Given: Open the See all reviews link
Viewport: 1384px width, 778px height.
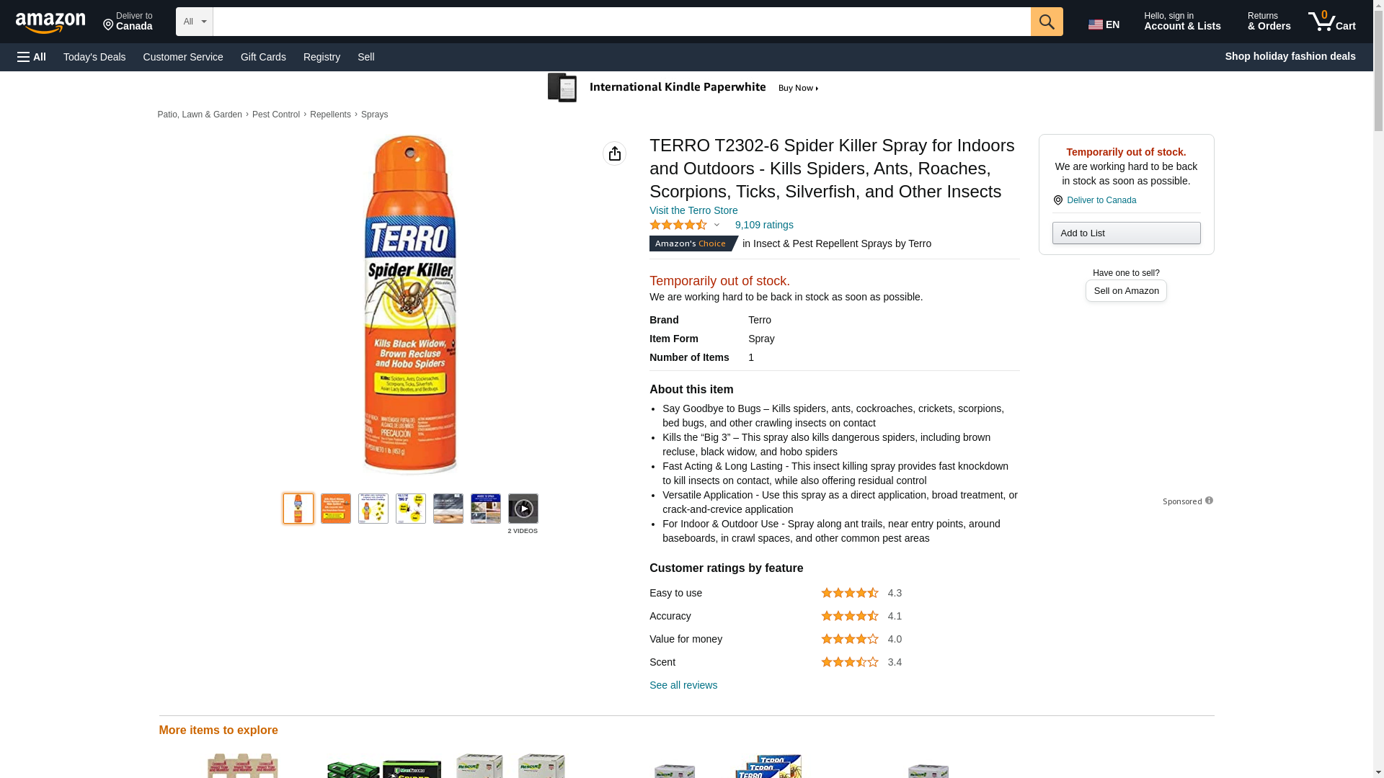Looking at the screenshot, I should click(683, 685).
